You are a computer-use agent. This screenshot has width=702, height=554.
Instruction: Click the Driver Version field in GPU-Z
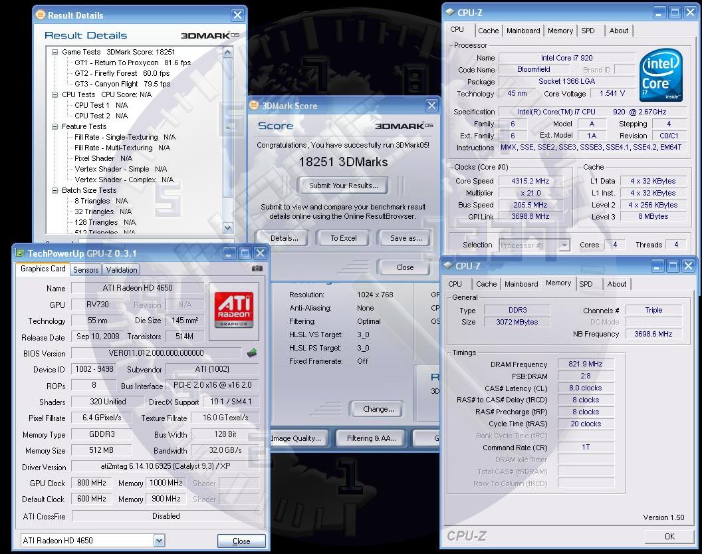point(166,466)
